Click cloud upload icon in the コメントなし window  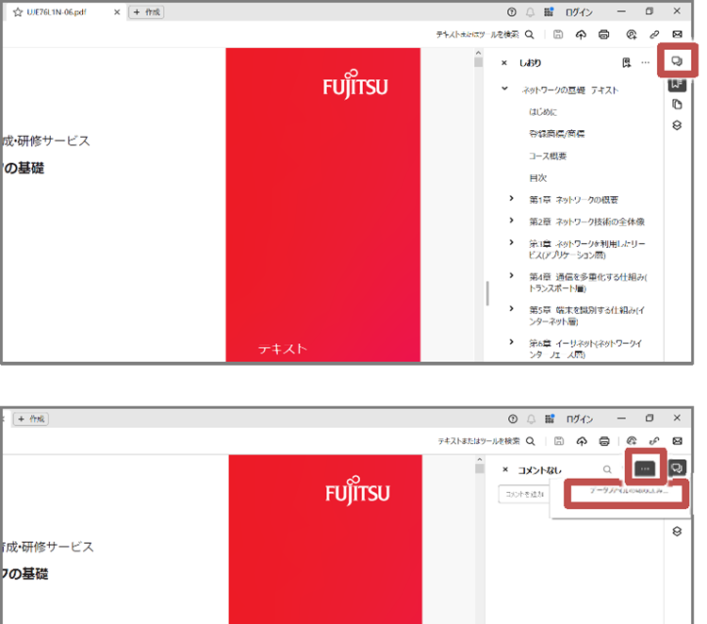(582, 441)
